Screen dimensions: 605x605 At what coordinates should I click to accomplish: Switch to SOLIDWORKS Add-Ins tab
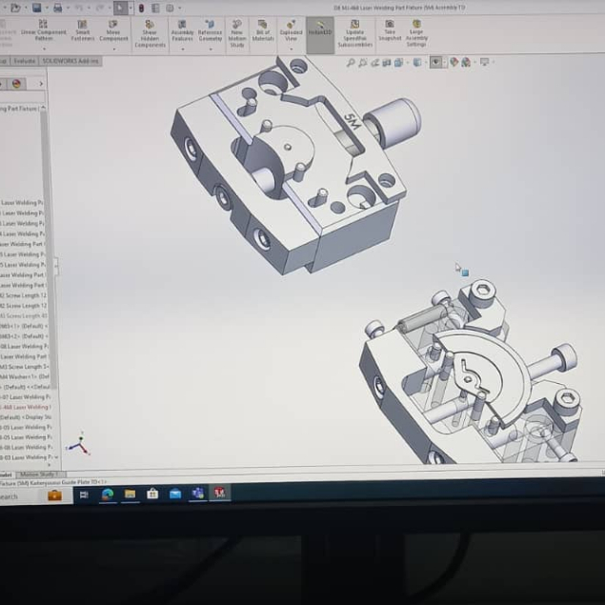pos(71,61)
